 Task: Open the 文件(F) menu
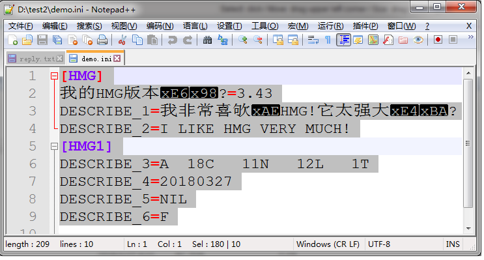20,26
